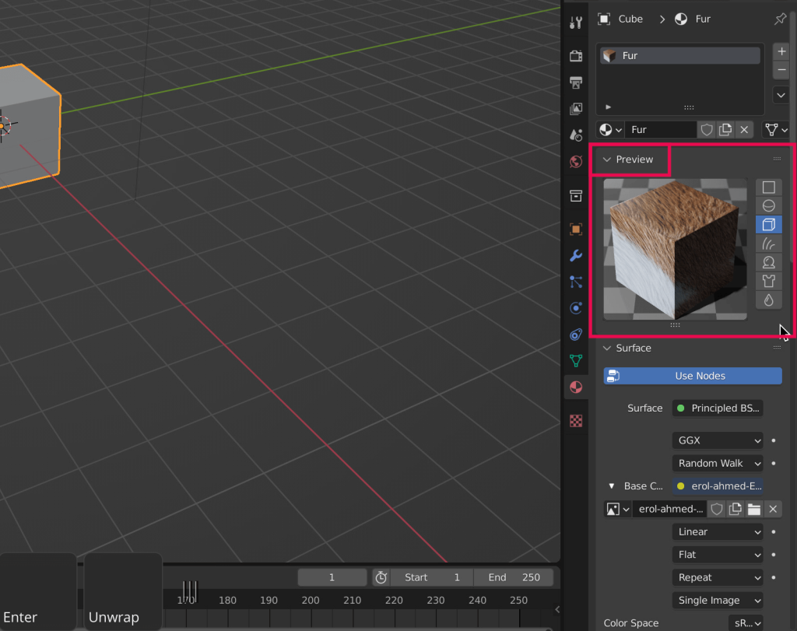Click the fur material preview thumbnail
The image size is (797, 631).
pyautogui.click(x=675, y=250)
